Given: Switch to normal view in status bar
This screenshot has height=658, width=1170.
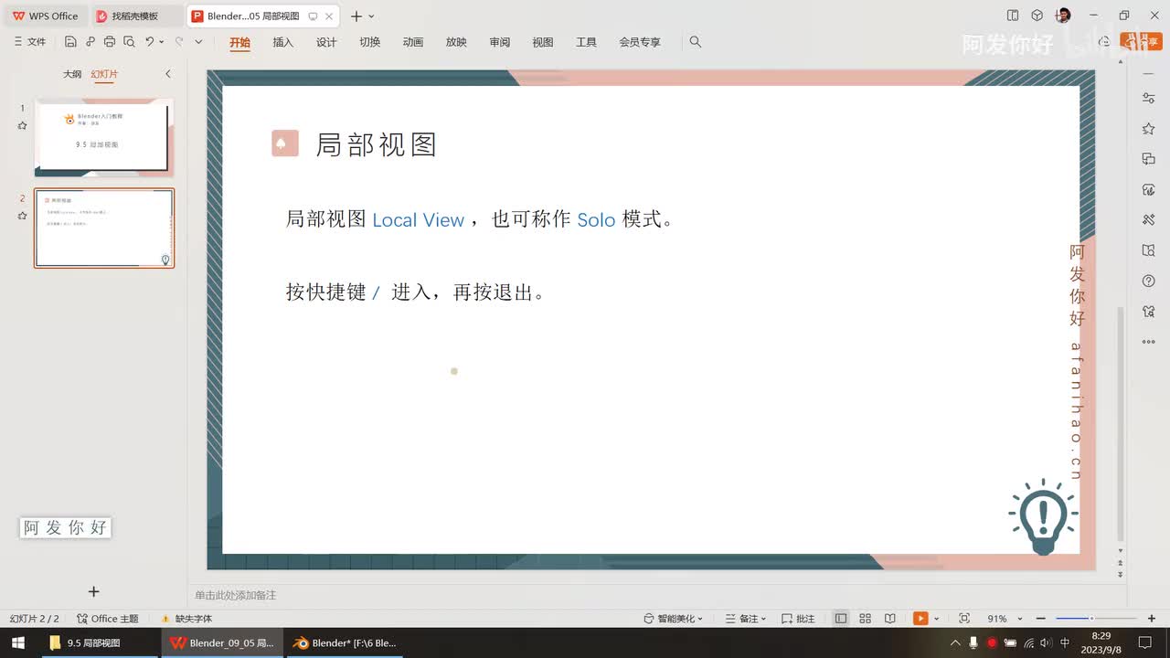Looking at the screenshot, I should coord(841,619).
